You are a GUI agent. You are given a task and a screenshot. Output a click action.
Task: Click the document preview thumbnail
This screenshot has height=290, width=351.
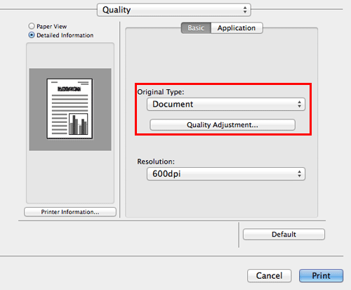(69, 109)
